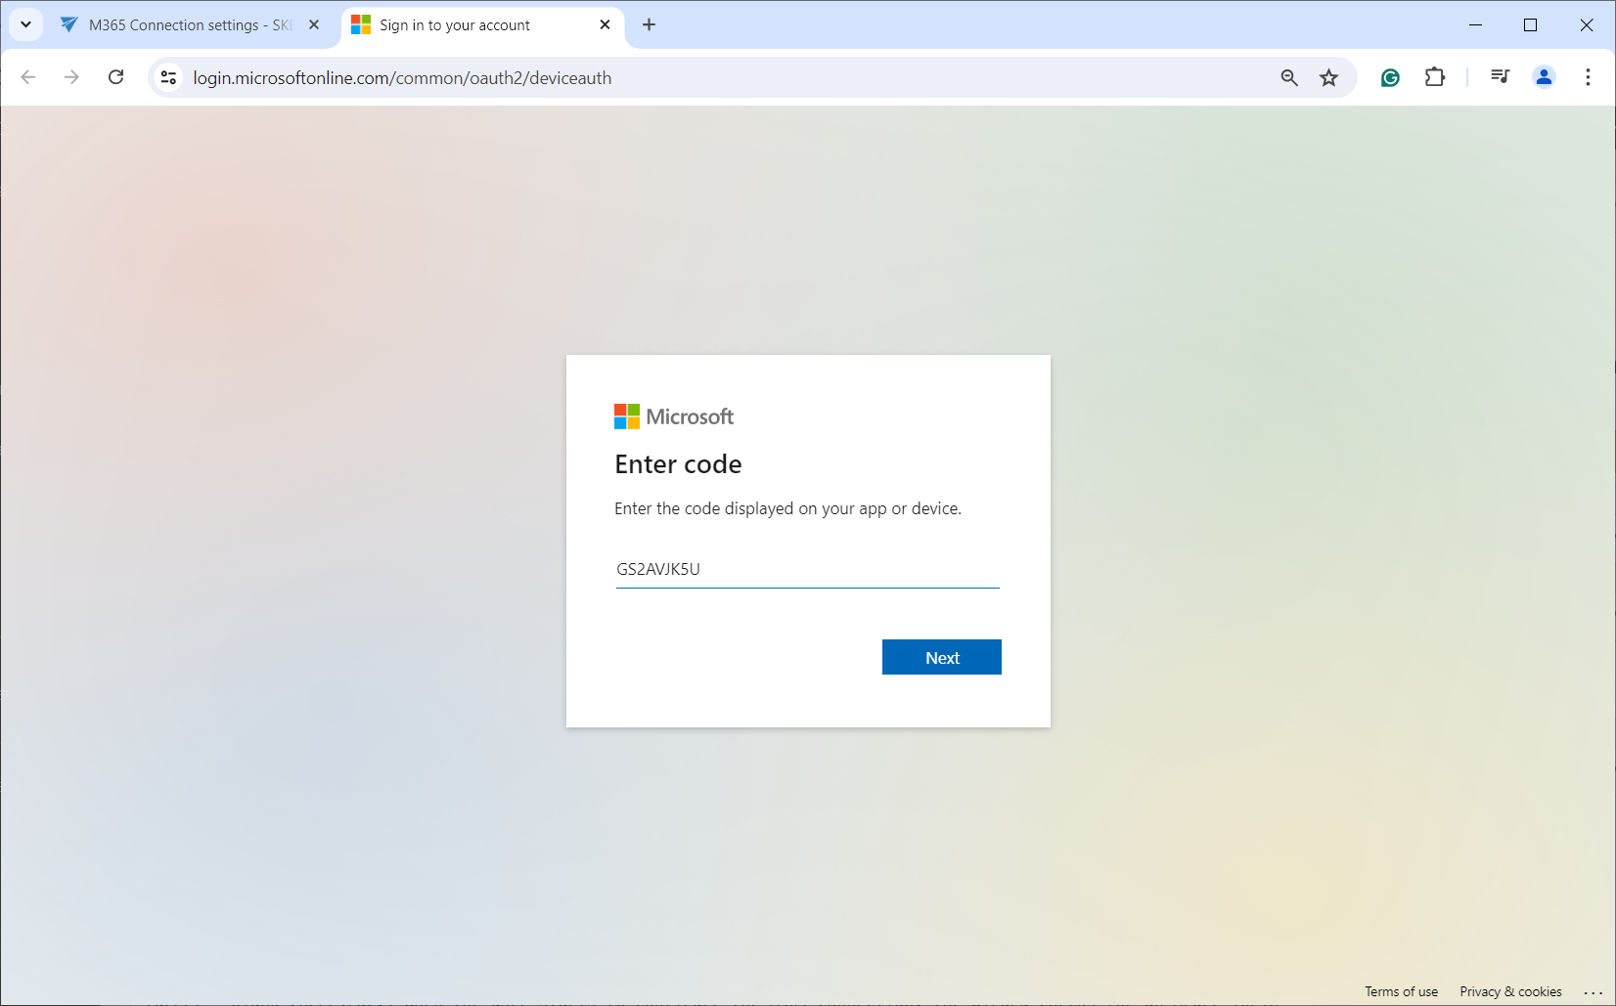This screenshot has height=1006, width=1616.
Task: Close the Sign in to your account tab
Action: 605,25
